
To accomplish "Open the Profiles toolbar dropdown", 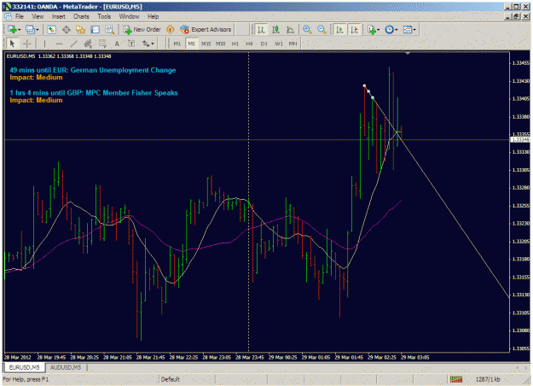I will pyautogui.click(x=32, y=30).
